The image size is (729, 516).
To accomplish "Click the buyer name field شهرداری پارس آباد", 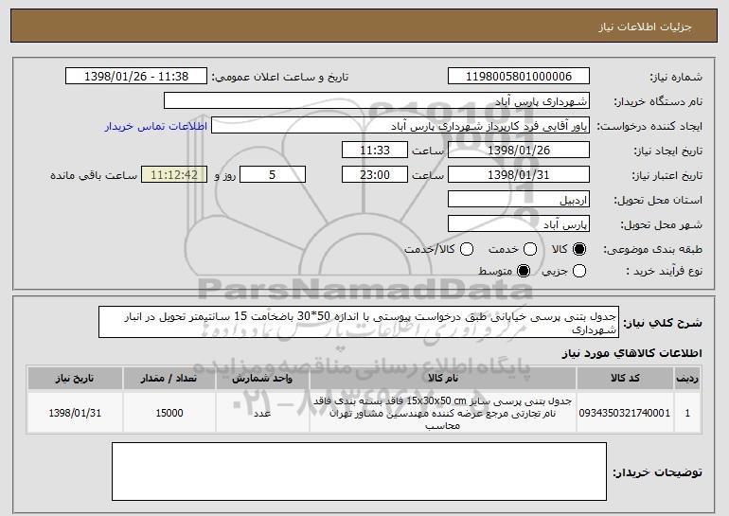I will pos(377,101).
